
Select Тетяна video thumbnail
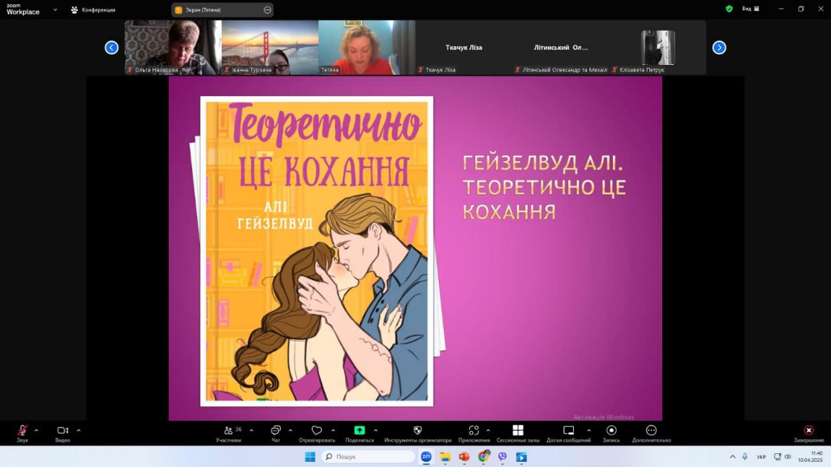[x=367, y=47]
